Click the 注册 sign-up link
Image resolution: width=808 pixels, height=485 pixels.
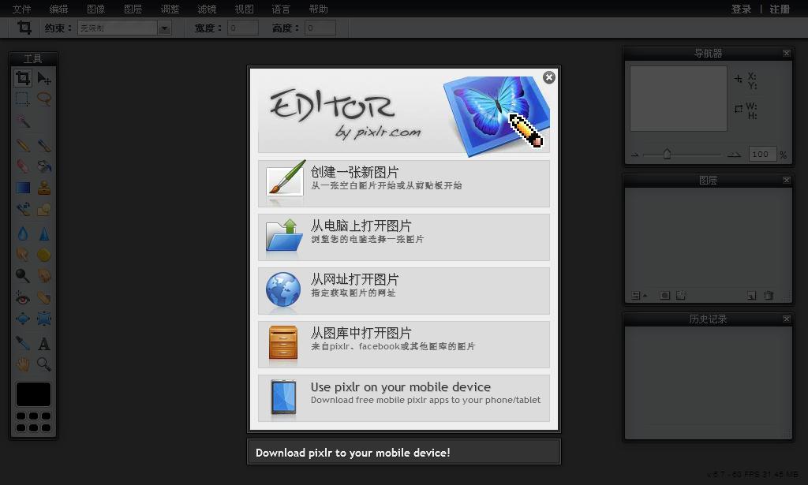click(780, 9)
